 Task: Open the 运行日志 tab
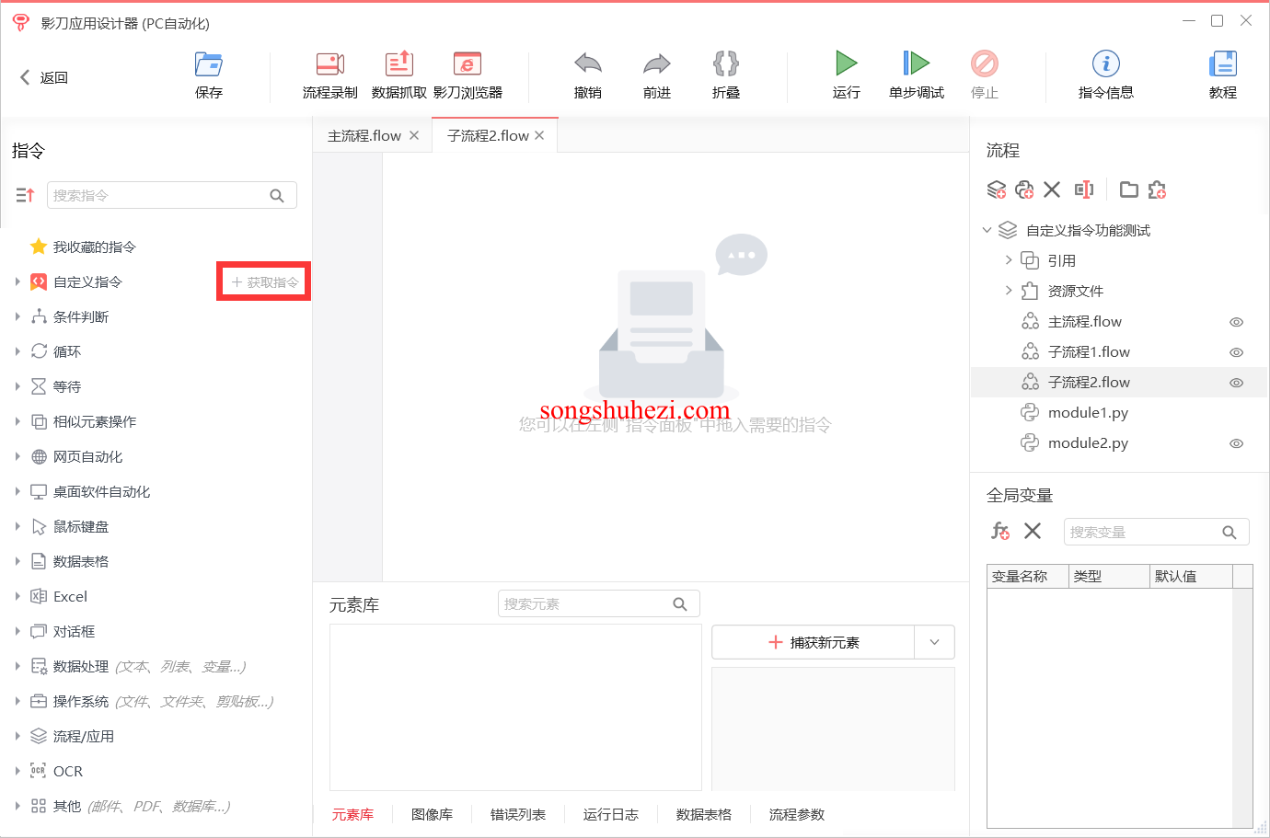[x=611, y=814]
